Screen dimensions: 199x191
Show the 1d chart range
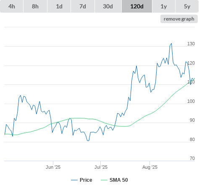[59, 6]
